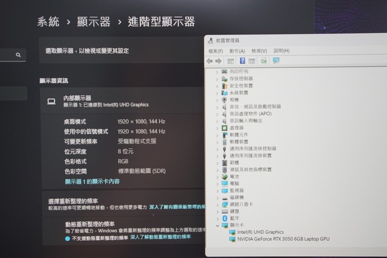This screenshot has width=387, height=258.
Task: Expand the 軟體裝置 node
Action: tap(217, 142)
